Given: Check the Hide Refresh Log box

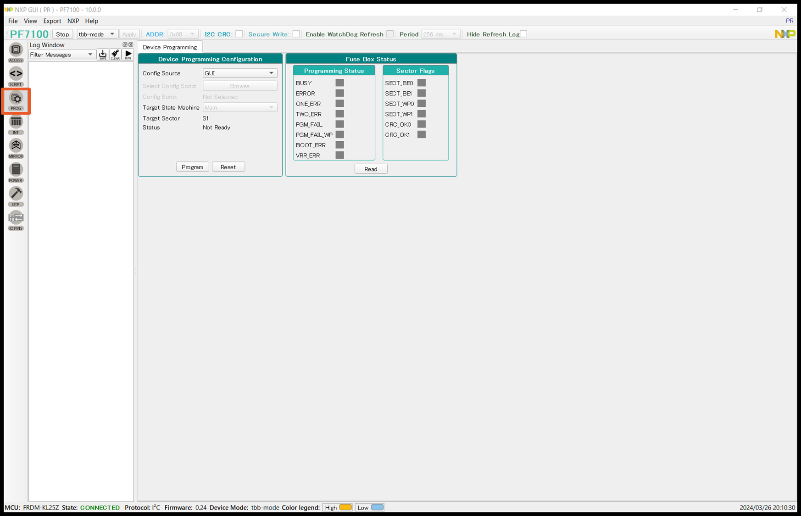Looking at the screenshot, I should pyautogui.click(x=523, y=34).
